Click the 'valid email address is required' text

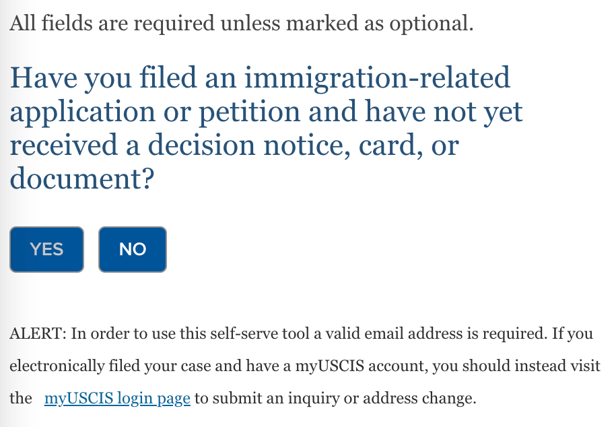pos(436,333)
